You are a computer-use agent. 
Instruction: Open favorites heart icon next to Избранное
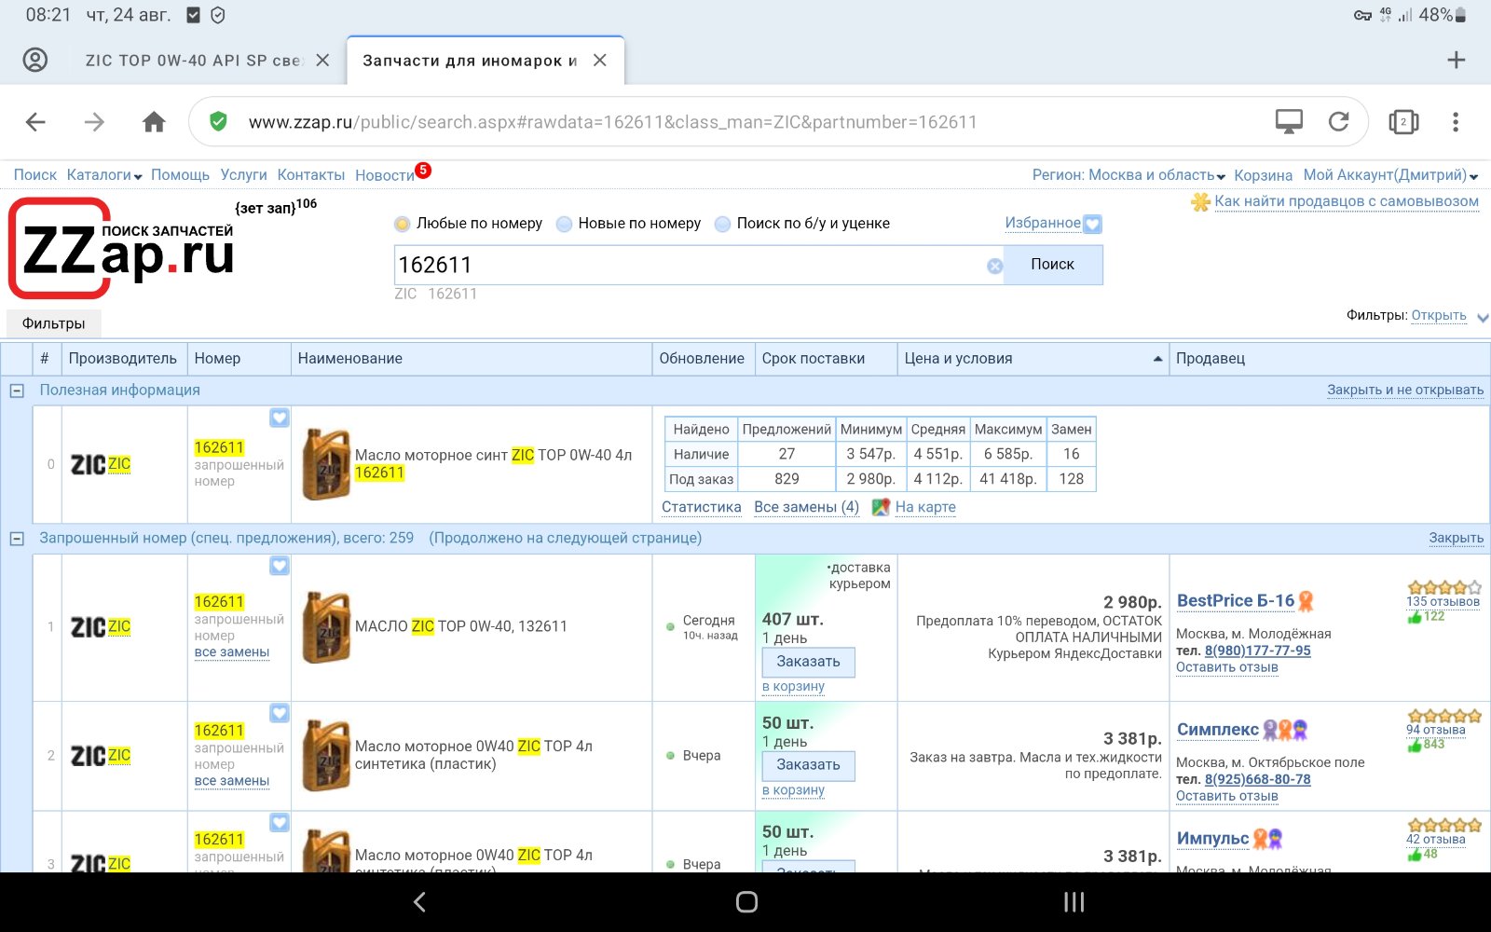coord(1093,224)
